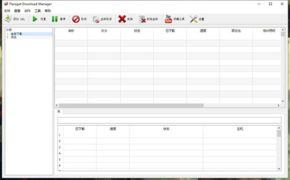Open the YouTube grabber tool
The height and width of the screenshot is (180, 290).
point(168,19)
